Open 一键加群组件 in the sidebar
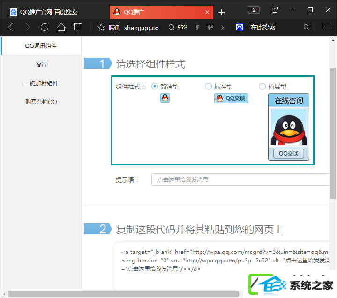This screenshot has width=337, height=298. pyautogui.click(x=41, y=83)
